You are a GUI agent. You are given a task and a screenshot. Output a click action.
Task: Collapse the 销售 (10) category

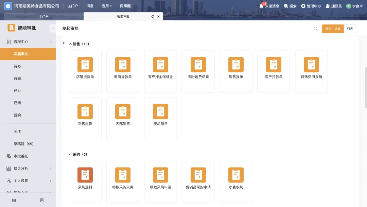pyautogui.click(x=70, y=44)
